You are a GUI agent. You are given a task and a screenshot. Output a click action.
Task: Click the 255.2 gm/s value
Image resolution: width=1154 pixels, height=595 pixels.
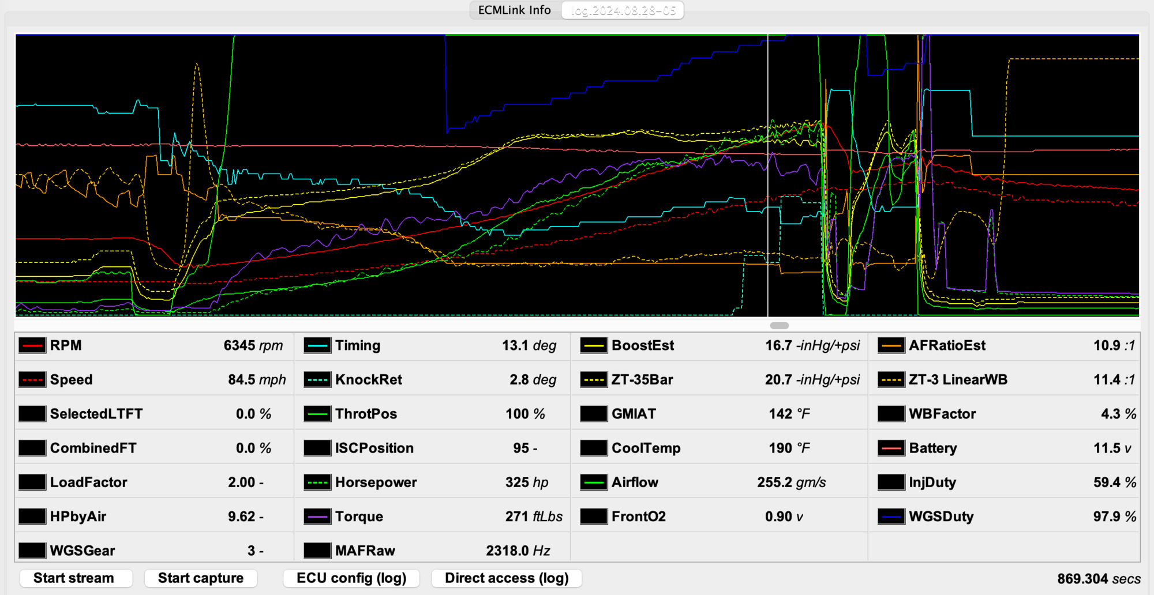792,482
